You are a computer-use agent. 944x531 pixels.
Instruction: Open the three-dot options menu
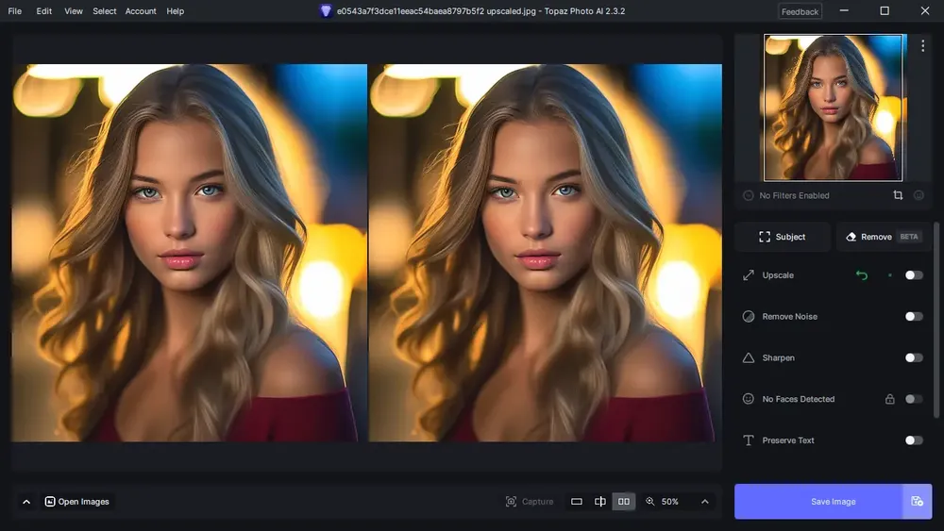922,45
